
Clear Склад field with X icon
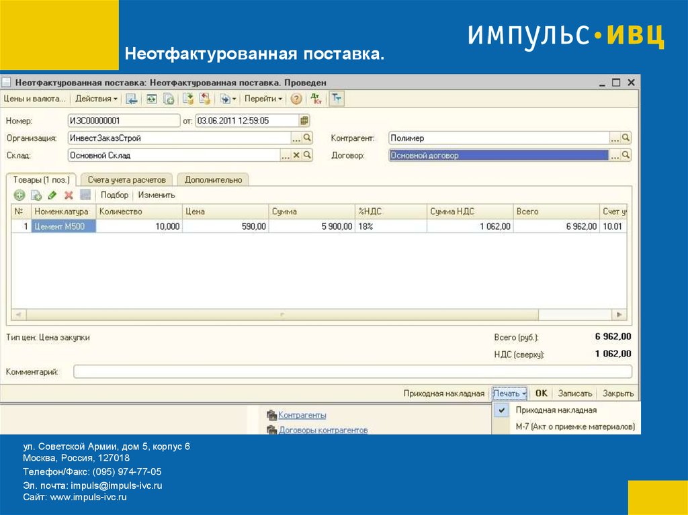click(x=296, y=155)
